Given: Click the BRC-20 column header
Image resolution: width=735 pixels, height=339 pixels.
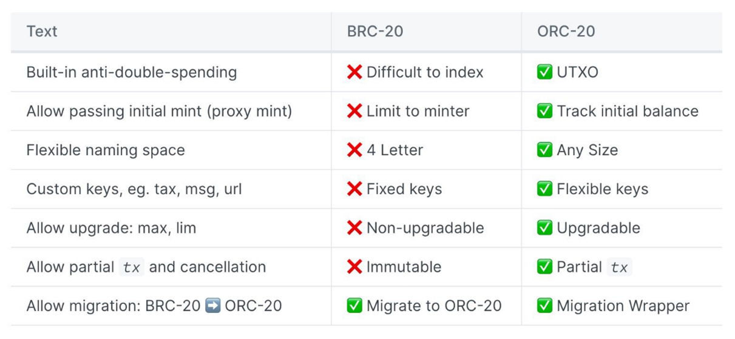Looking at the screenshot, I should [x=375, y=32].
